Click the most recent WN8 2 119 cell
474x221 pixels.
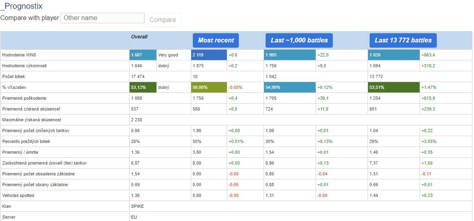[209, 55]
